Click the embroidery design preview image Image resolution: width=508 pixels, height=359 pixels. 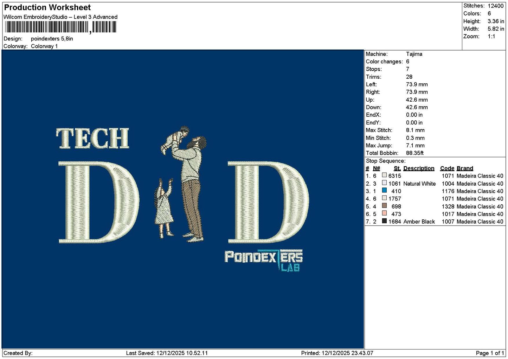pyautogui.click(x=183, y=199)
